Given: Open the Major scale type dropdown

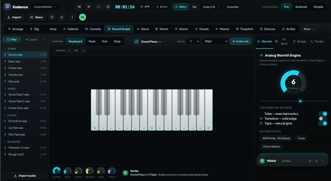Looking at the screenshot, I should [215, 41].
